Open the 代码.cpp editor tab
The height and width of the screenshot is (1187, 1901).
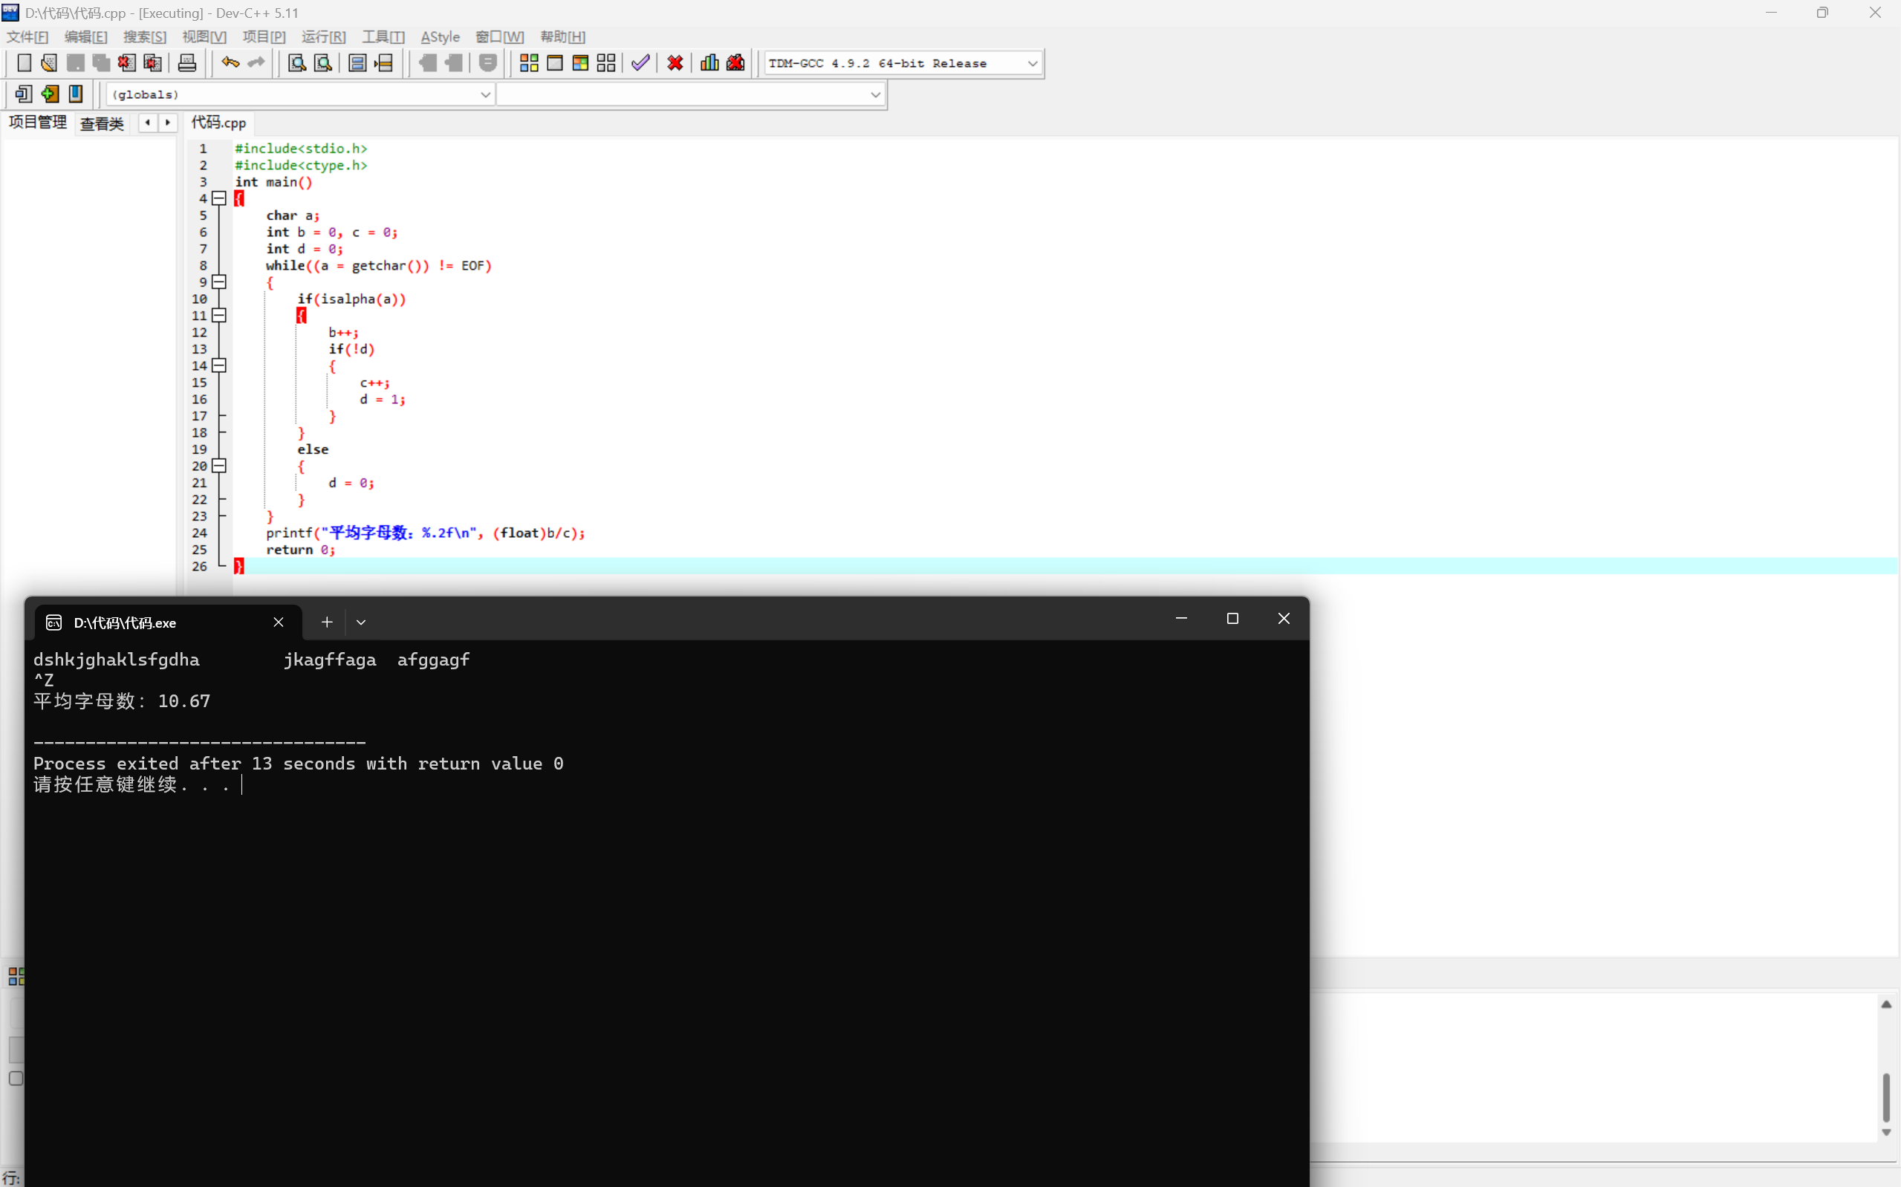coord(219,123)
